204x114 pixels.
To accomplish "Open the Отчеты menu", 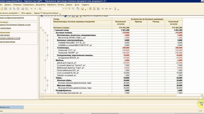I will [x=61, y=5].
